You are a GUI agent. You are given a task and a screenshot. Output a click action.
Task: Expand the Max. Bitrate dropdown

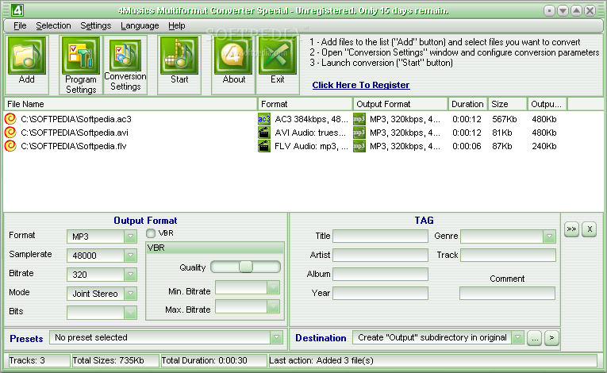(273, 306)
